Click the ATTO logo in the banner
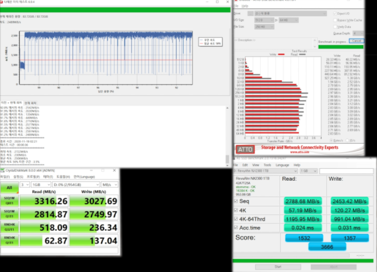The height and width of the screenshot is (272, 377). coord(245,149)
